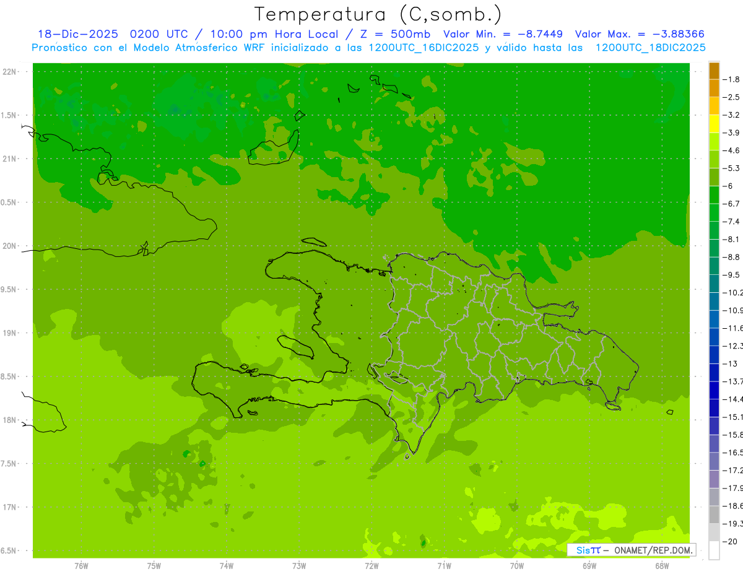743x574 pixels.
Task: Click the "69W" longitude label
Action: pos(589,565)
